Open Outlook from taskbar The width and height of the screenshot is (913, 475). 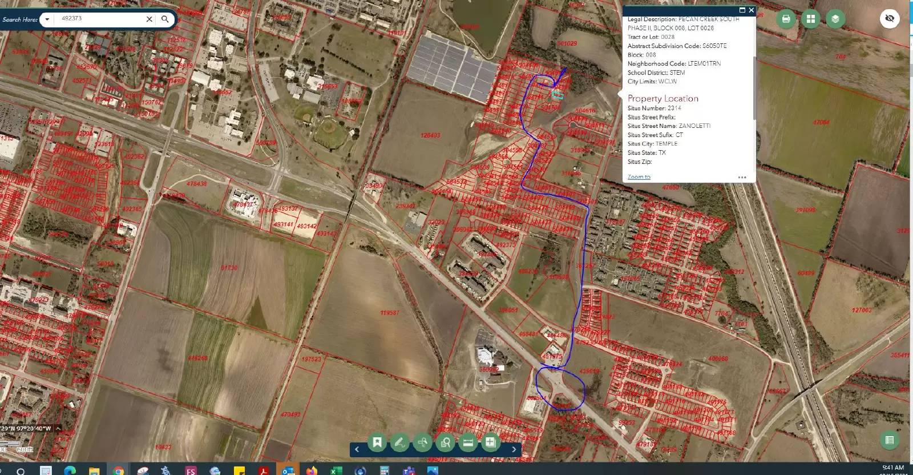288,470
